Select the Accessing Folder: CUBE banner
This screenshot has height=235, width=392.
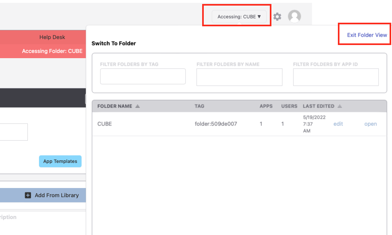click(52, 51)
